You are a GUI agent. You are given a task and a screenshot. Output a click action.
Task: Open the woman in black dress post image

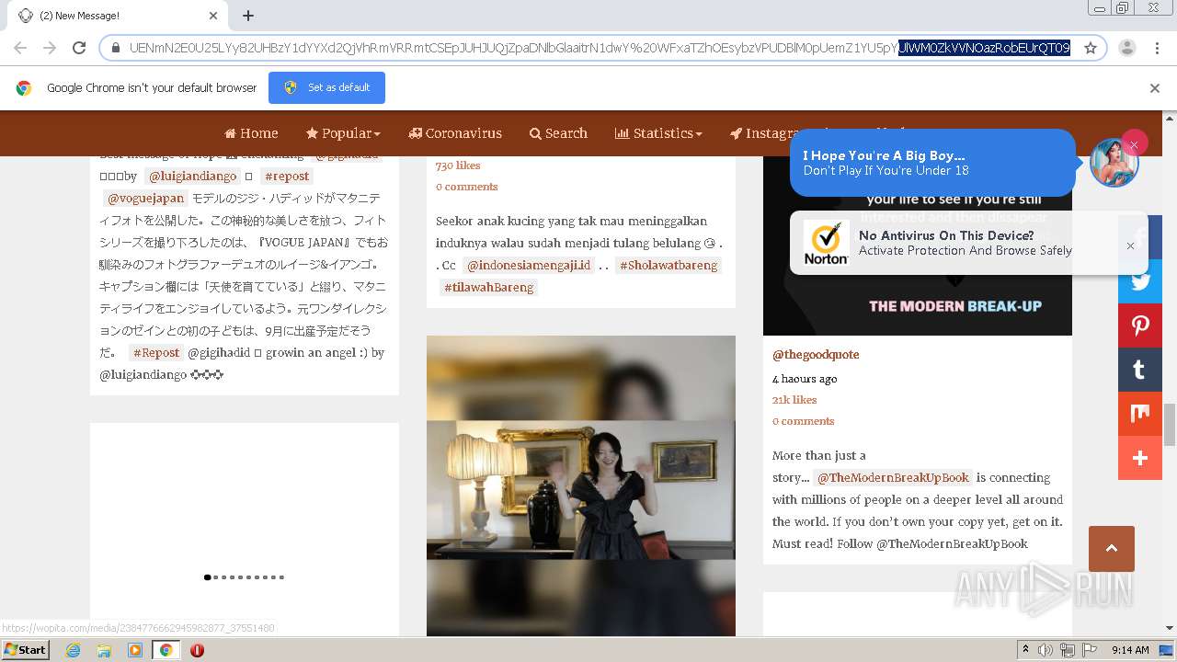tap(581, 485)
